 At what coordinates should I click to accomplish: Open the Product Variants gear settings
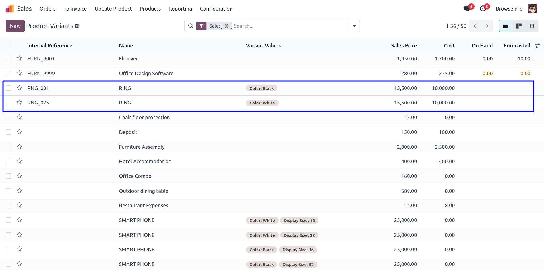[77, 26]
